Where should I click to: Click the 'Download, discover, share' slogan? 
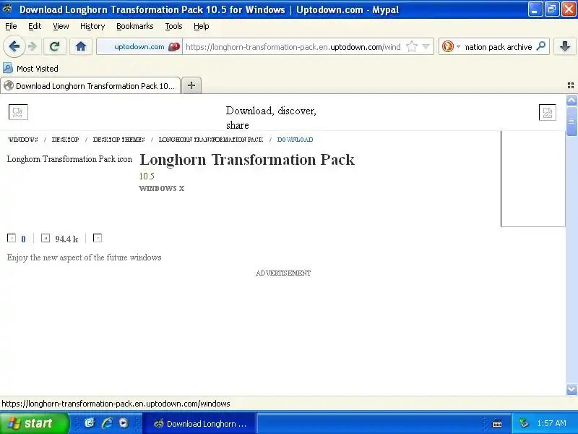tap(271, 118)
